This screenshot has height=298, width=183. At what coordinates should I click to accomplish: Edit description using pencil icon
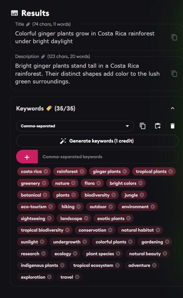point(43,56)
